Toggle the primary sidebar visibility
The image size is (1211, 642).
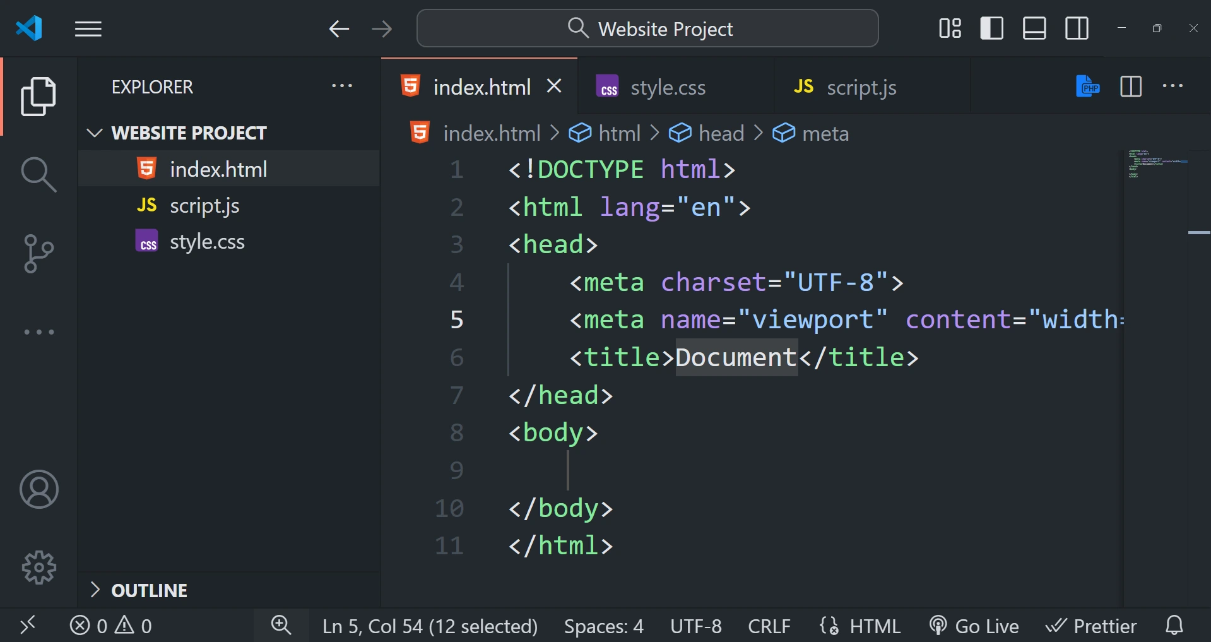[x=991, y=28]
